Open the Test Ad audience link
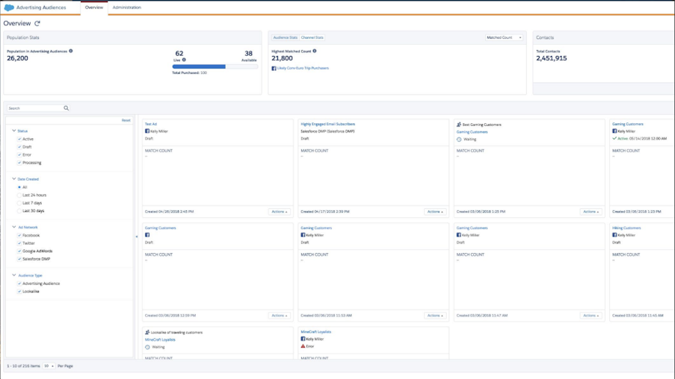The image size is (675, 379). click(151, 124)
